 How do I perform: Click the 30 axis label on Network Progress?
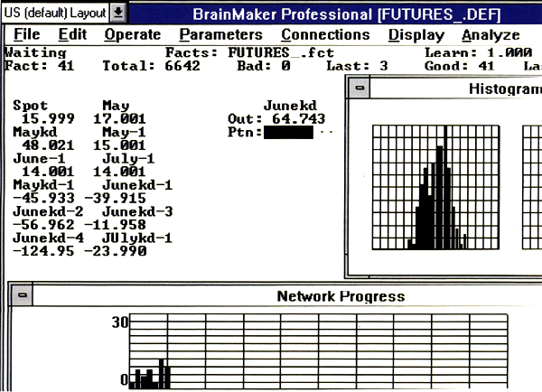coord(120,322)
